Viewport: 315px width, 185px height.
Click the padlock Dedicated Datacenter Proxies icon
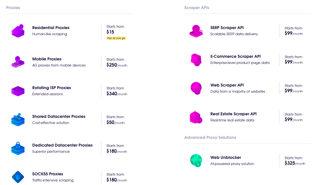click(18, 148)
